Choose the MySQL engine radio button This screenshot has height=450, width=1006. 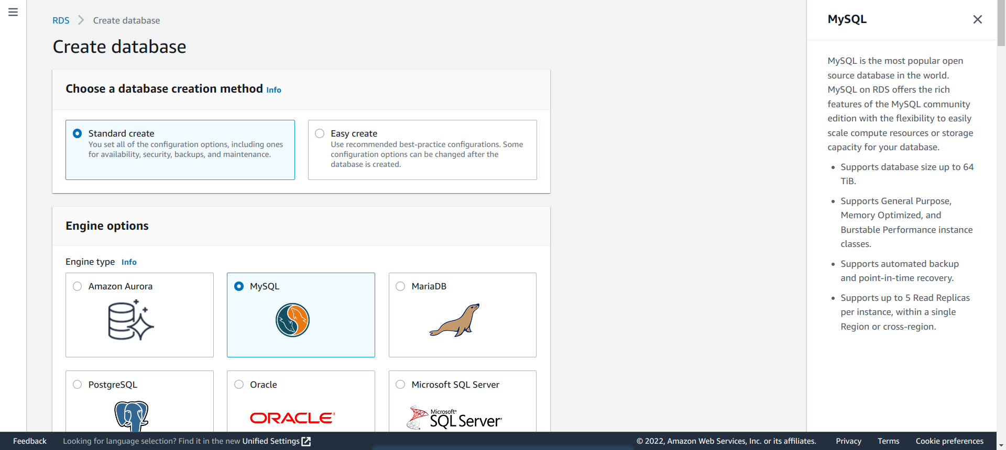pyautogui.click(x=239, y=286)
